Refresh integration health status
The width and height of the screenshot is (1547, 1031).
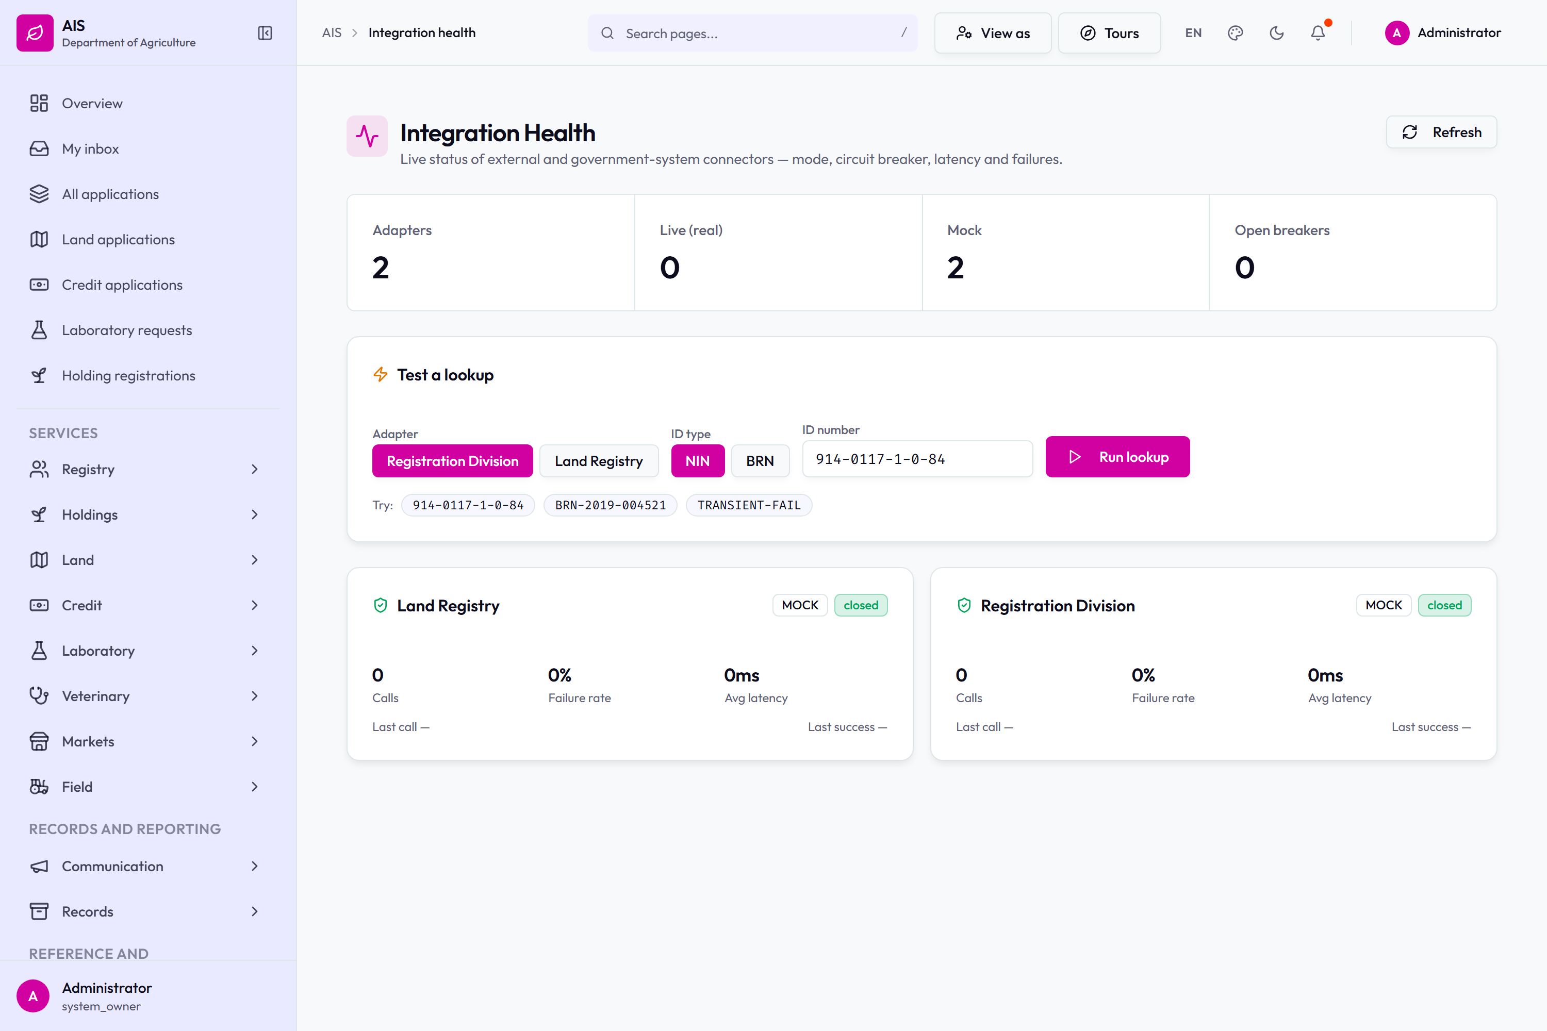pos(1441,132)
